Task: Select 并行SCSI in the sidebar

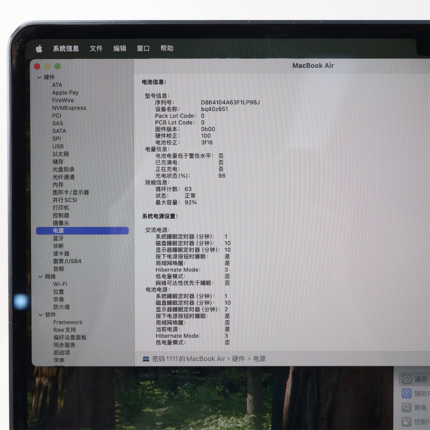Action: 65,200
